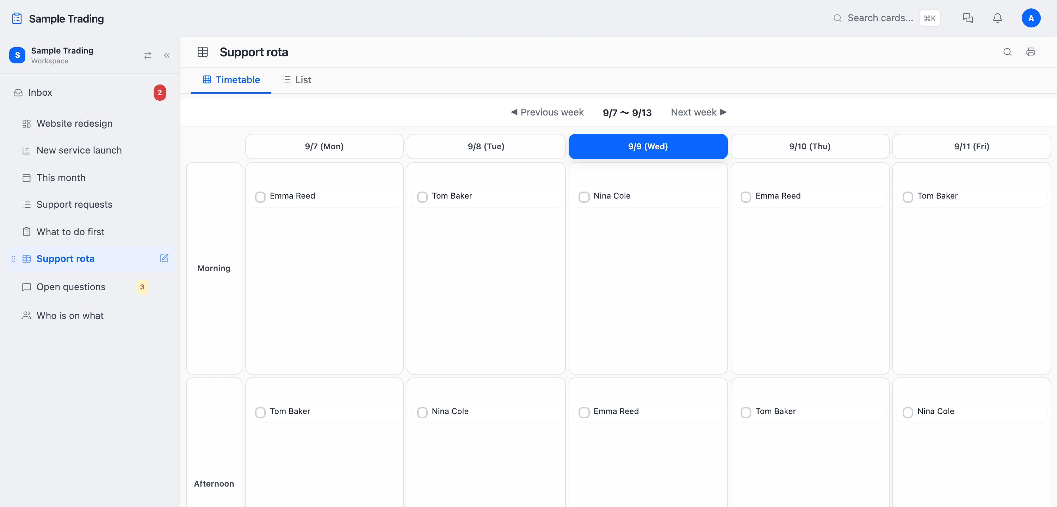The image size is (1057, 507).
Task: Check Emma Reed on Monday morning
Action: tap(260, 197)
